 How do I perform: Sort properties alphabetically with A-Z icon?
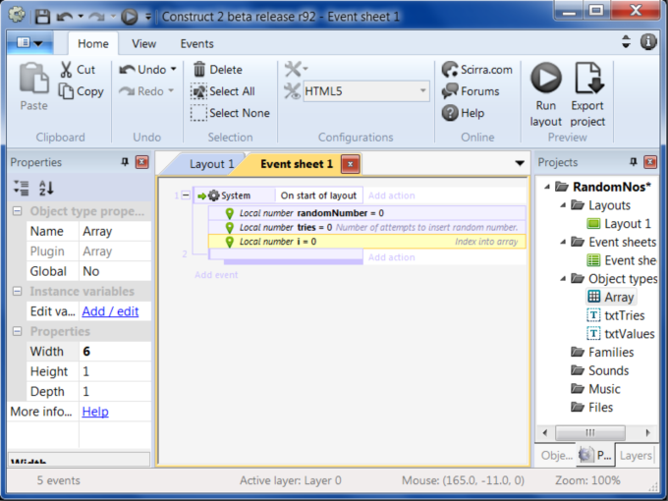(46, 188)
